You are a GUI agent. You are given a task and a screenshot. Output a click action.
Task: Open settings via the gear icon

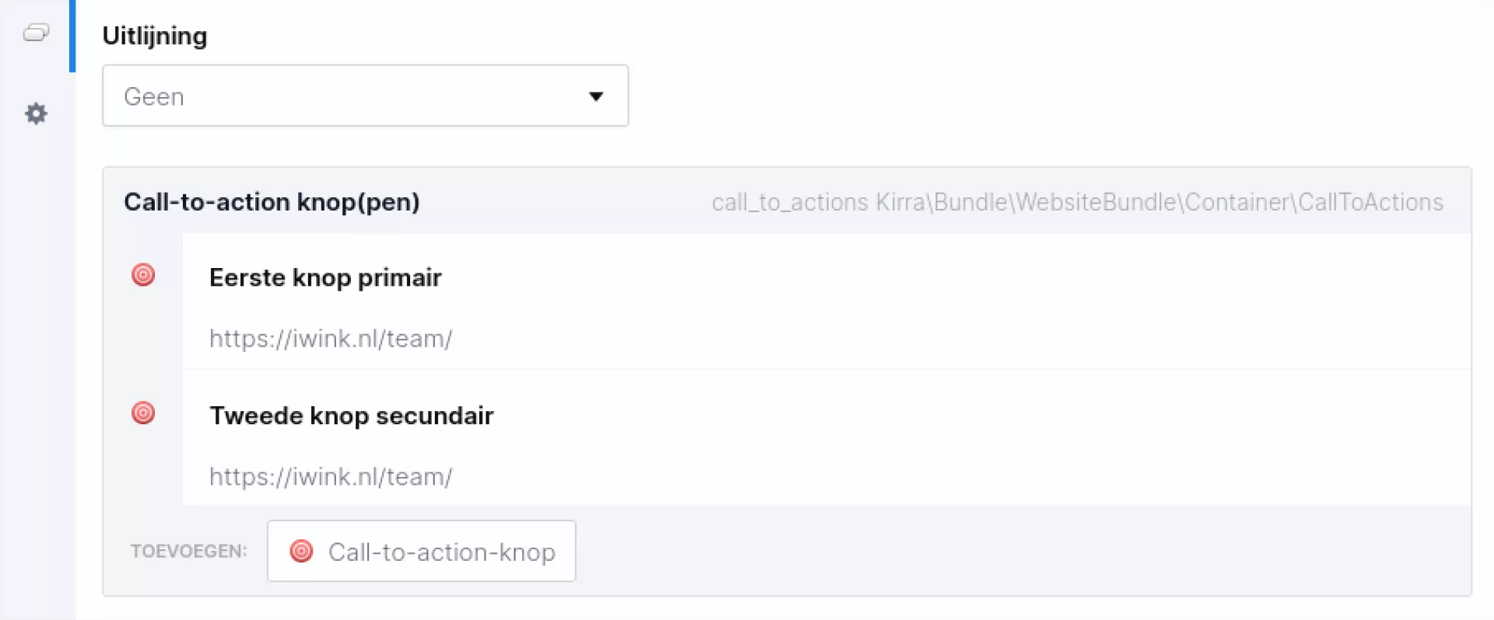[x=36, y=114]
